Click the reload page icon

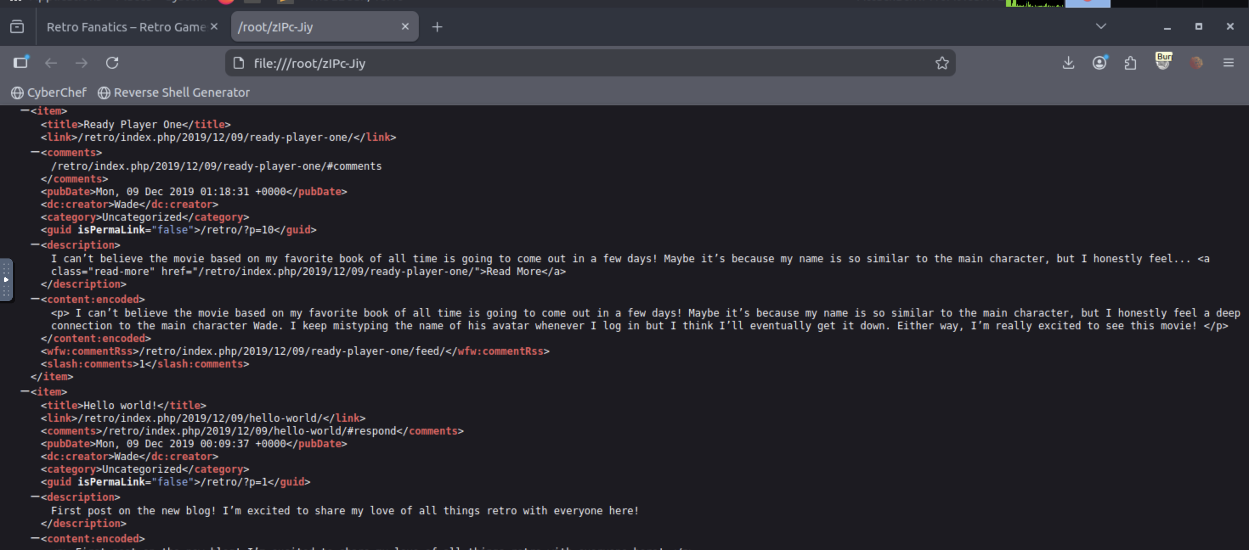(x=112, y=63)
